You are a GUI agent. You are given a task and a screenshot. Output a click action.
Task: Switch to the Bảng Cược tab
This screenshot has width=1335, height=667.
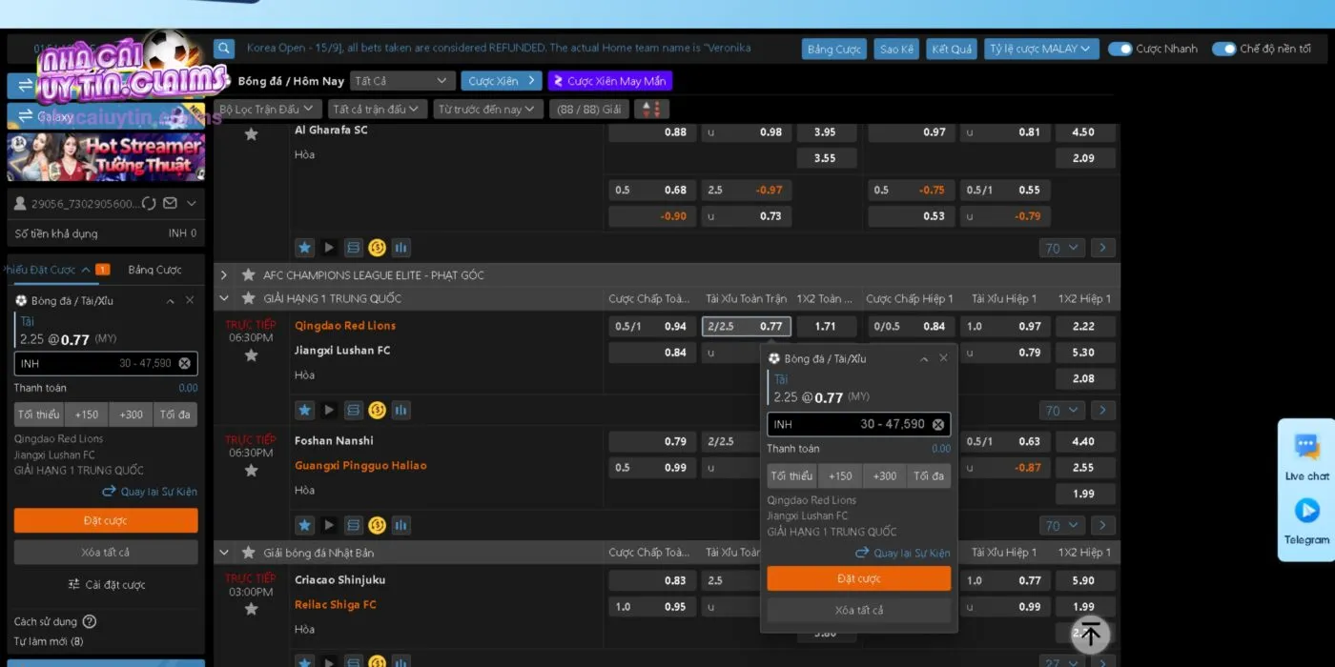pos(154,270)
